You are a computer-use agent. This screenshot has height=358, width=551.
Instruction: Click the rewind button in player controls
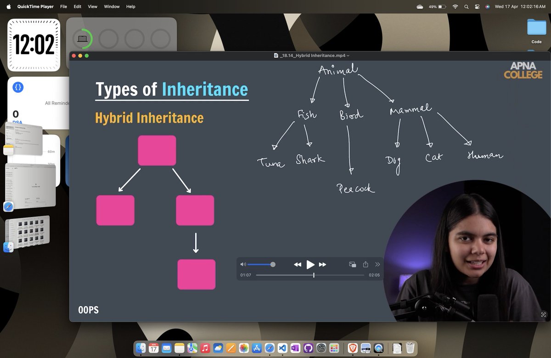tap(298, 264)
